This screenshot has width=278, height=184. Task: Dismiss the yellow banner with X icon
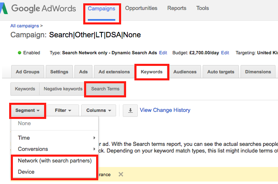pyautogui.click(x=121, y=174)
